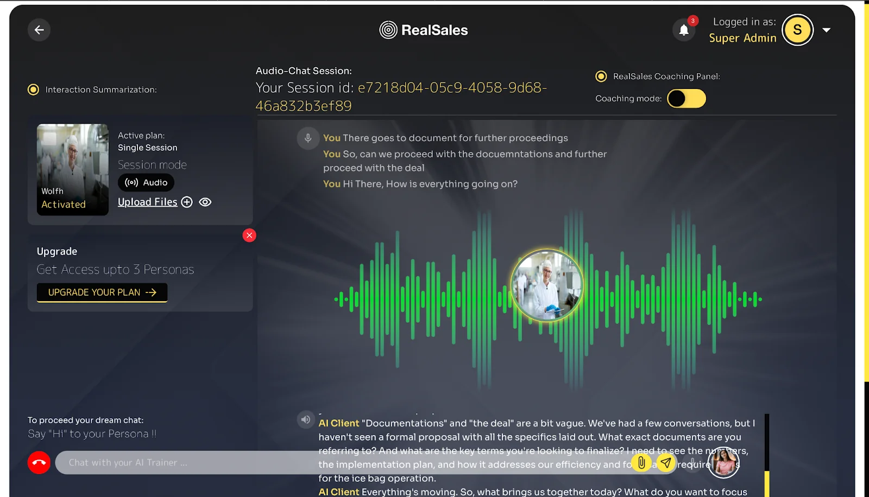
Task: Open the Upload Files link
Action: pyautogui.click(x=148, y=202)
